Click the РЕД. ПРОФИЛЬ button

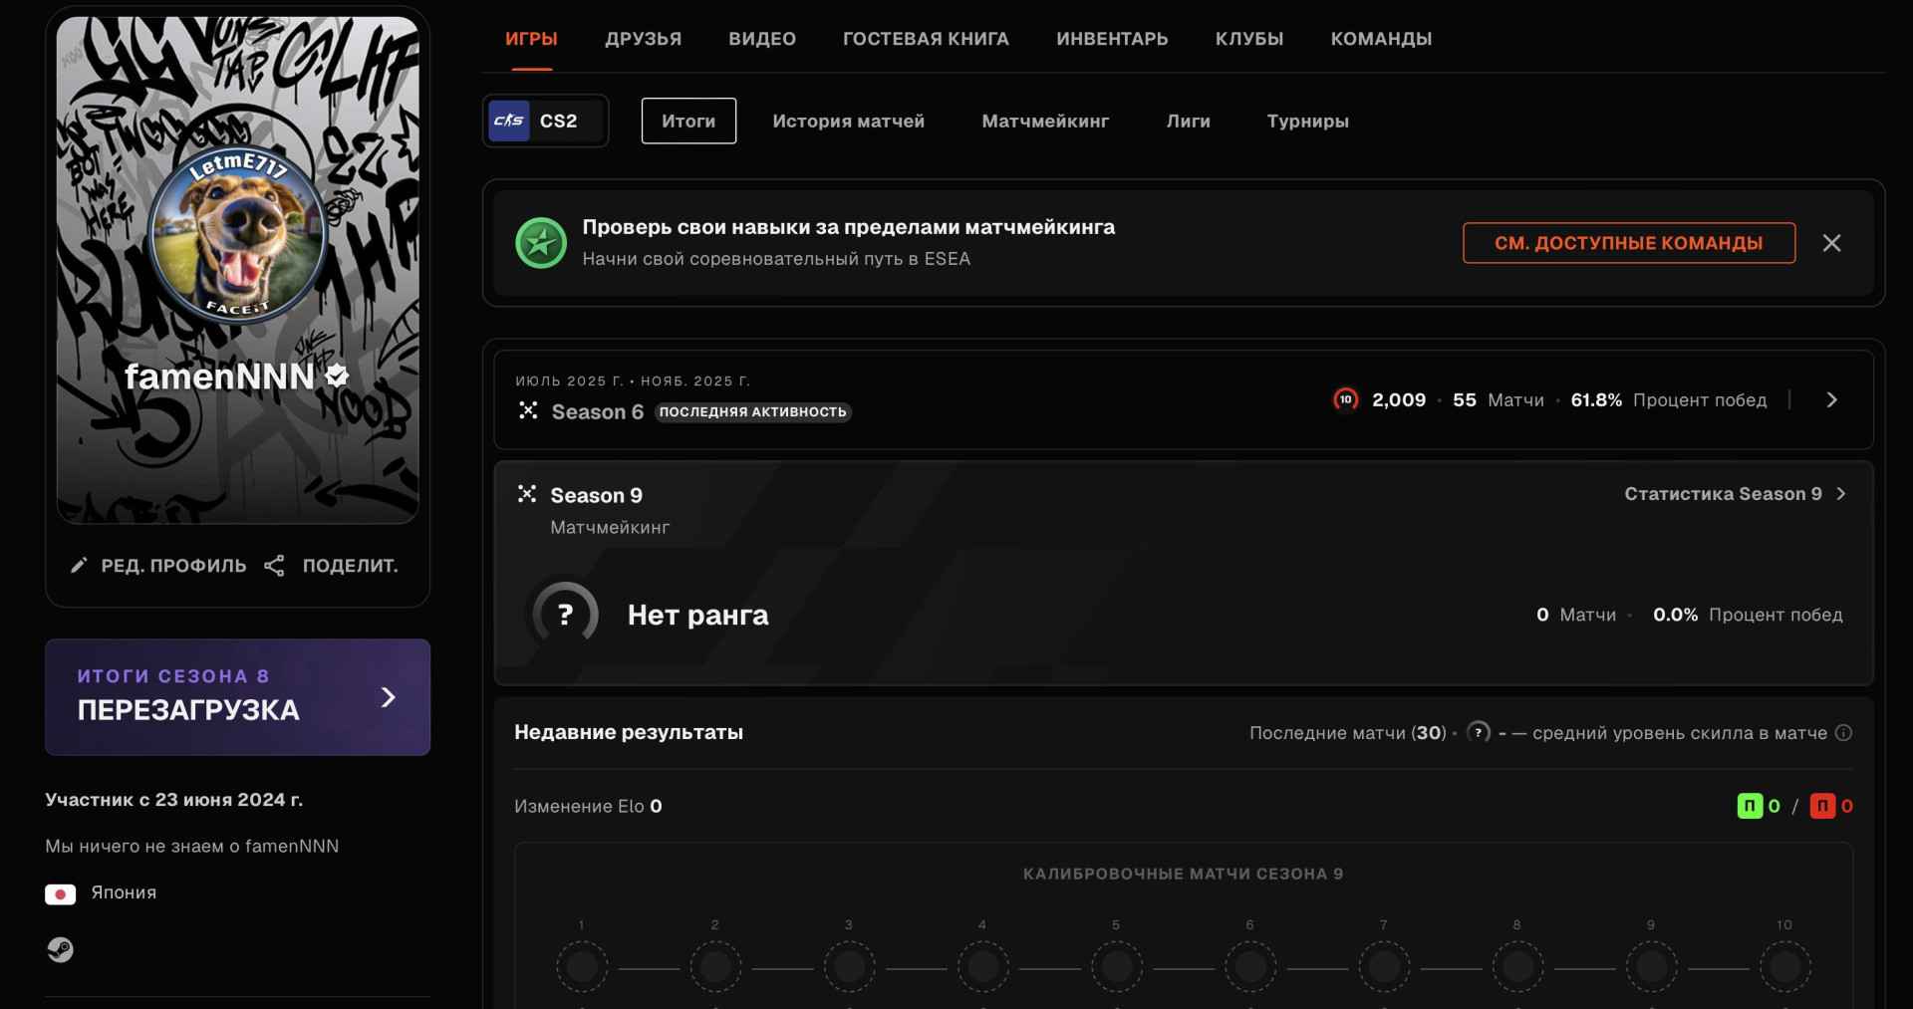click(x=158, y=566)
